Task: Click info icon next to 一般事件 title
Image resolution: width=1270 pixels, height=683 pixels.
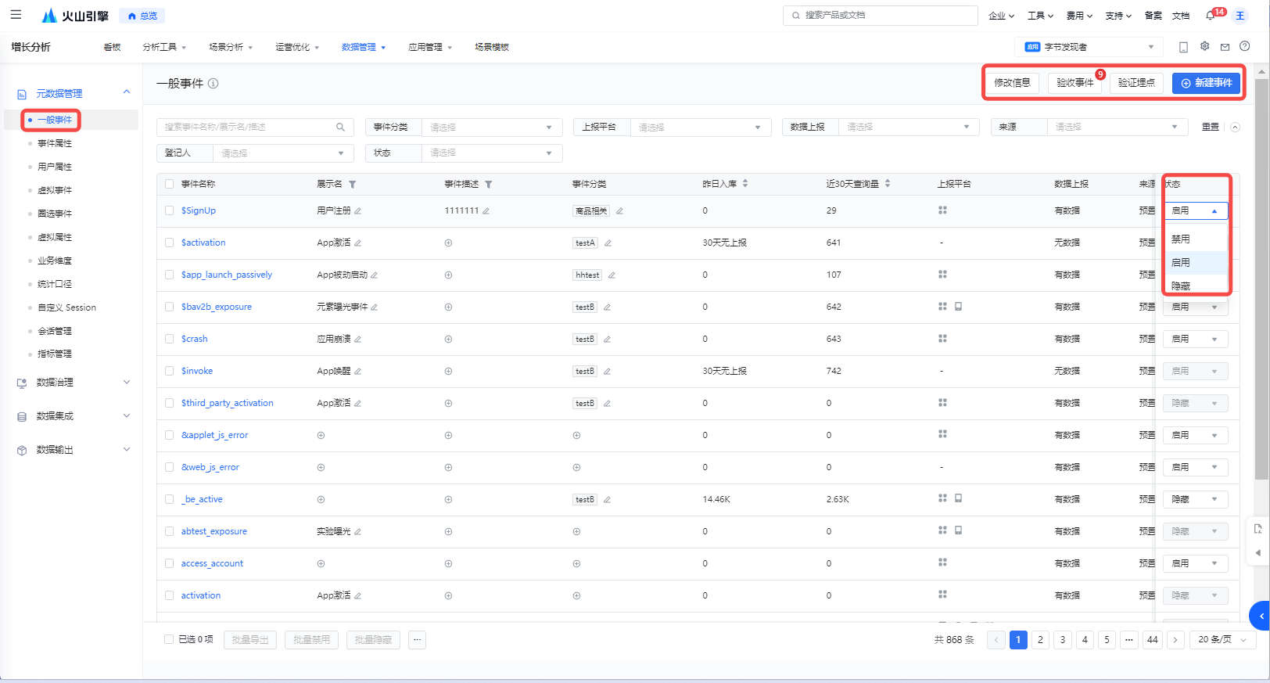Action: tap(213, 84)
